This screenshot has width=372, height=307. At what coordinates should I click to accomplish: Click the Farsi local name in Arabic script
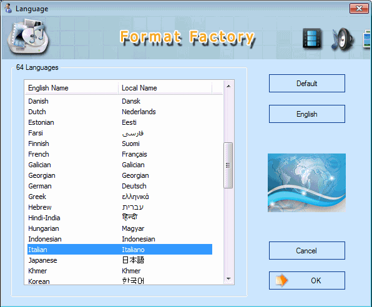(x=133, y=134)
